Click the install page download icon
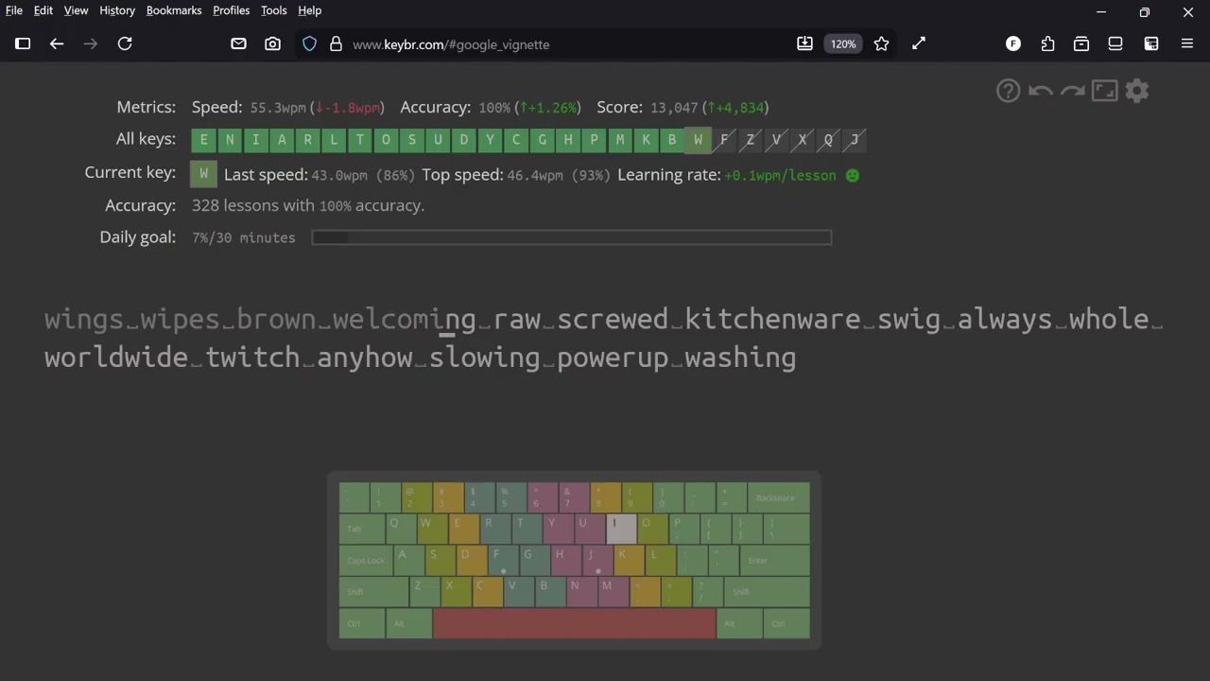The height and width of the screenshot is (681, 1210). coord(804,44)
